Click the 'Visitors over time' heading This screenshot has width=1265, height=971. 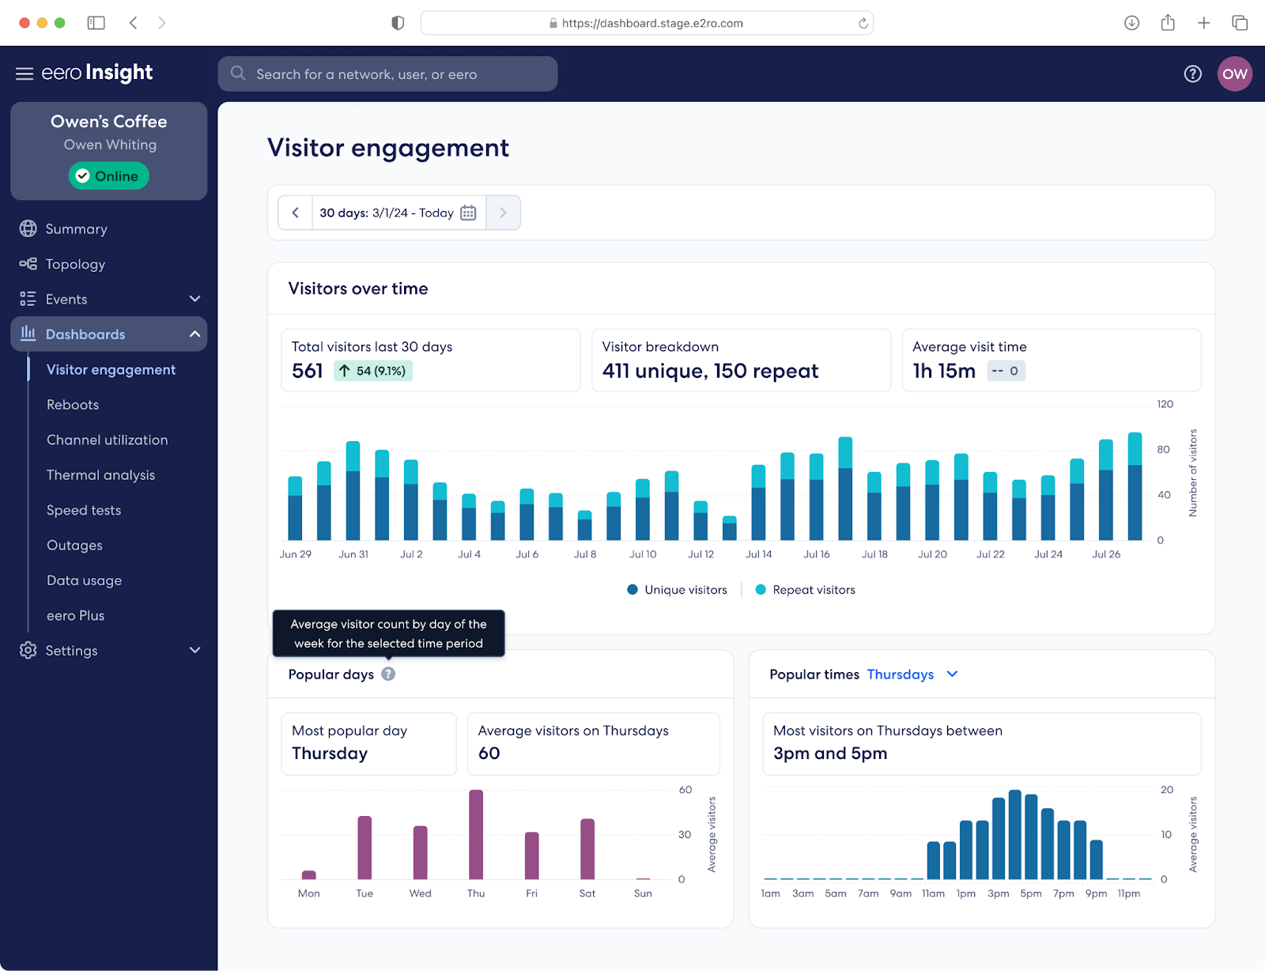tap(358, 289)
